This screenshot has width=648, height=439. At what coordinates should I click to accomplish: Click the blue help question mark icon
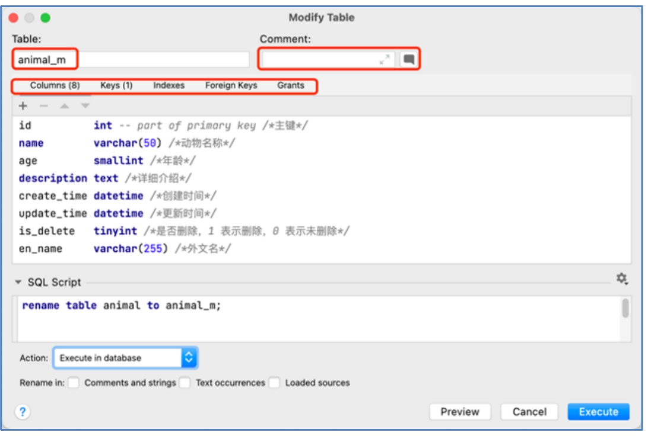tap(22, 412)
